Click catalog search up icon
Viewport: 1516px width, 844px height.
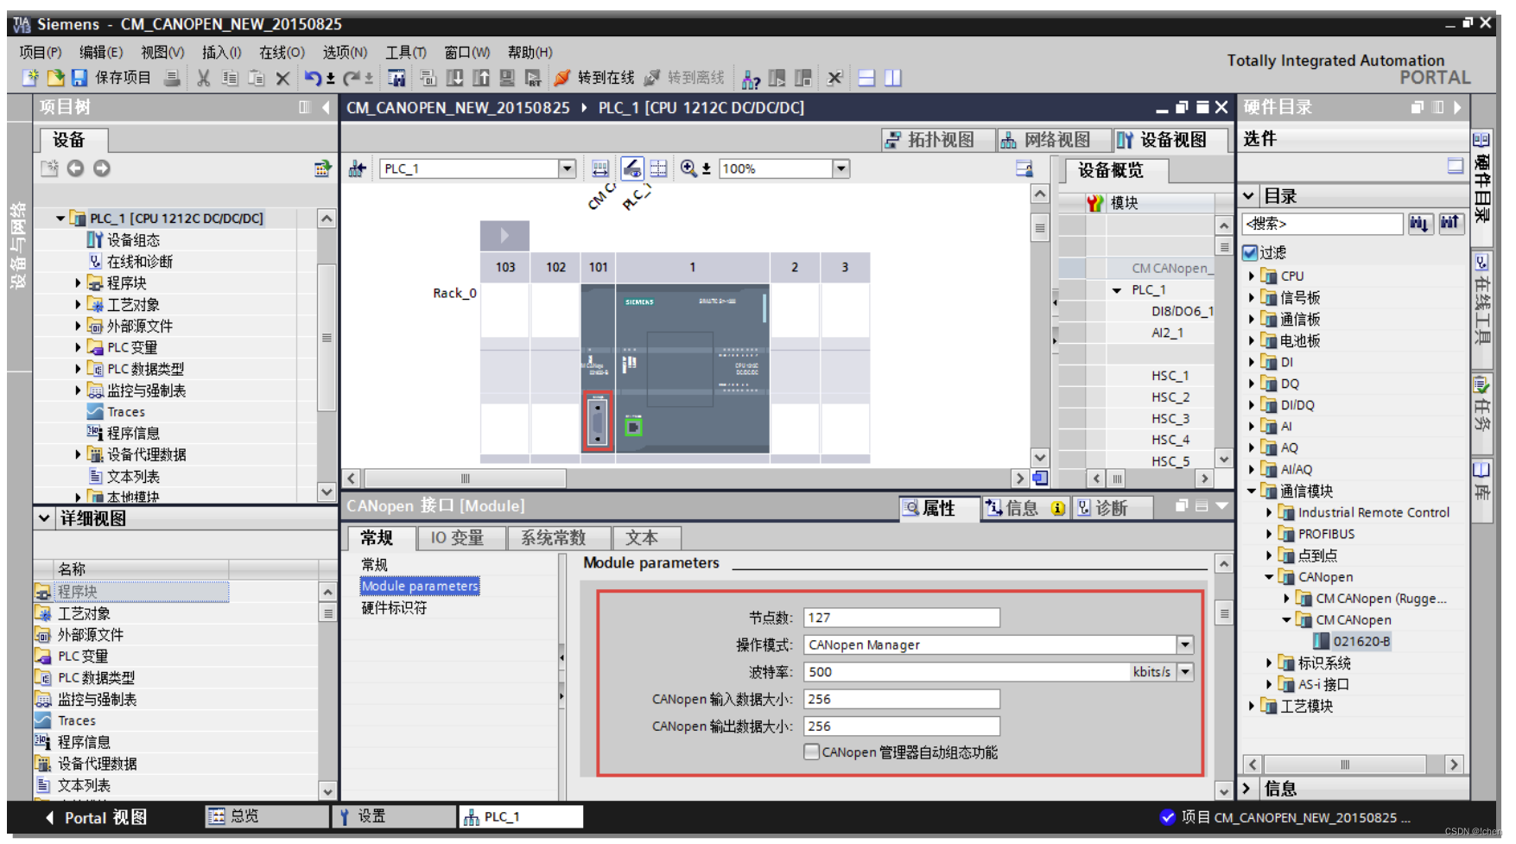[1450, 224]
